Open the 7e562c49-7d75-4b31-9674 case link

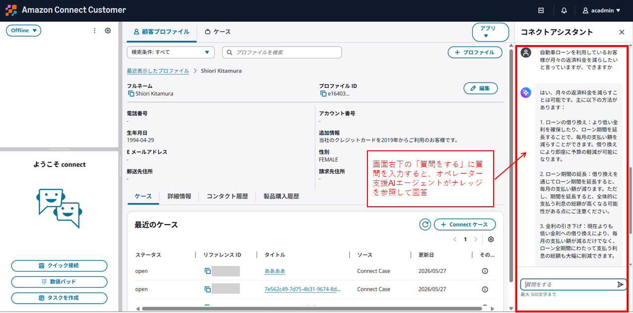(x=302, y=289)
